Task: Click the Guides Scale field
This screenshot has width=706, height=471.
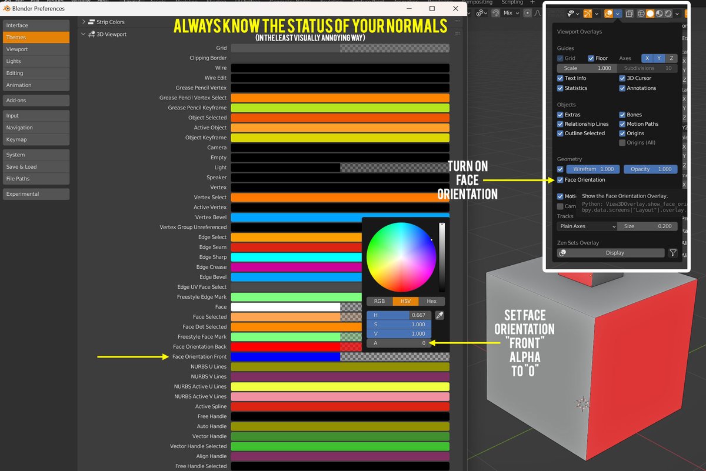Action: 587,68
